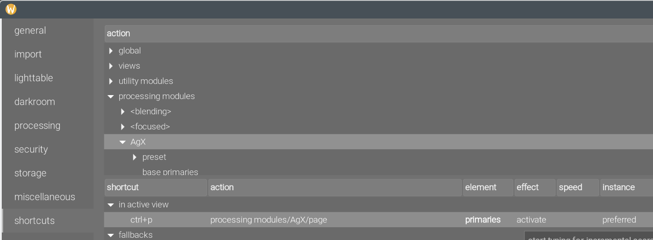Switch to the darkroom preferences tab
The image size is (653, 240).
(34, 102)
